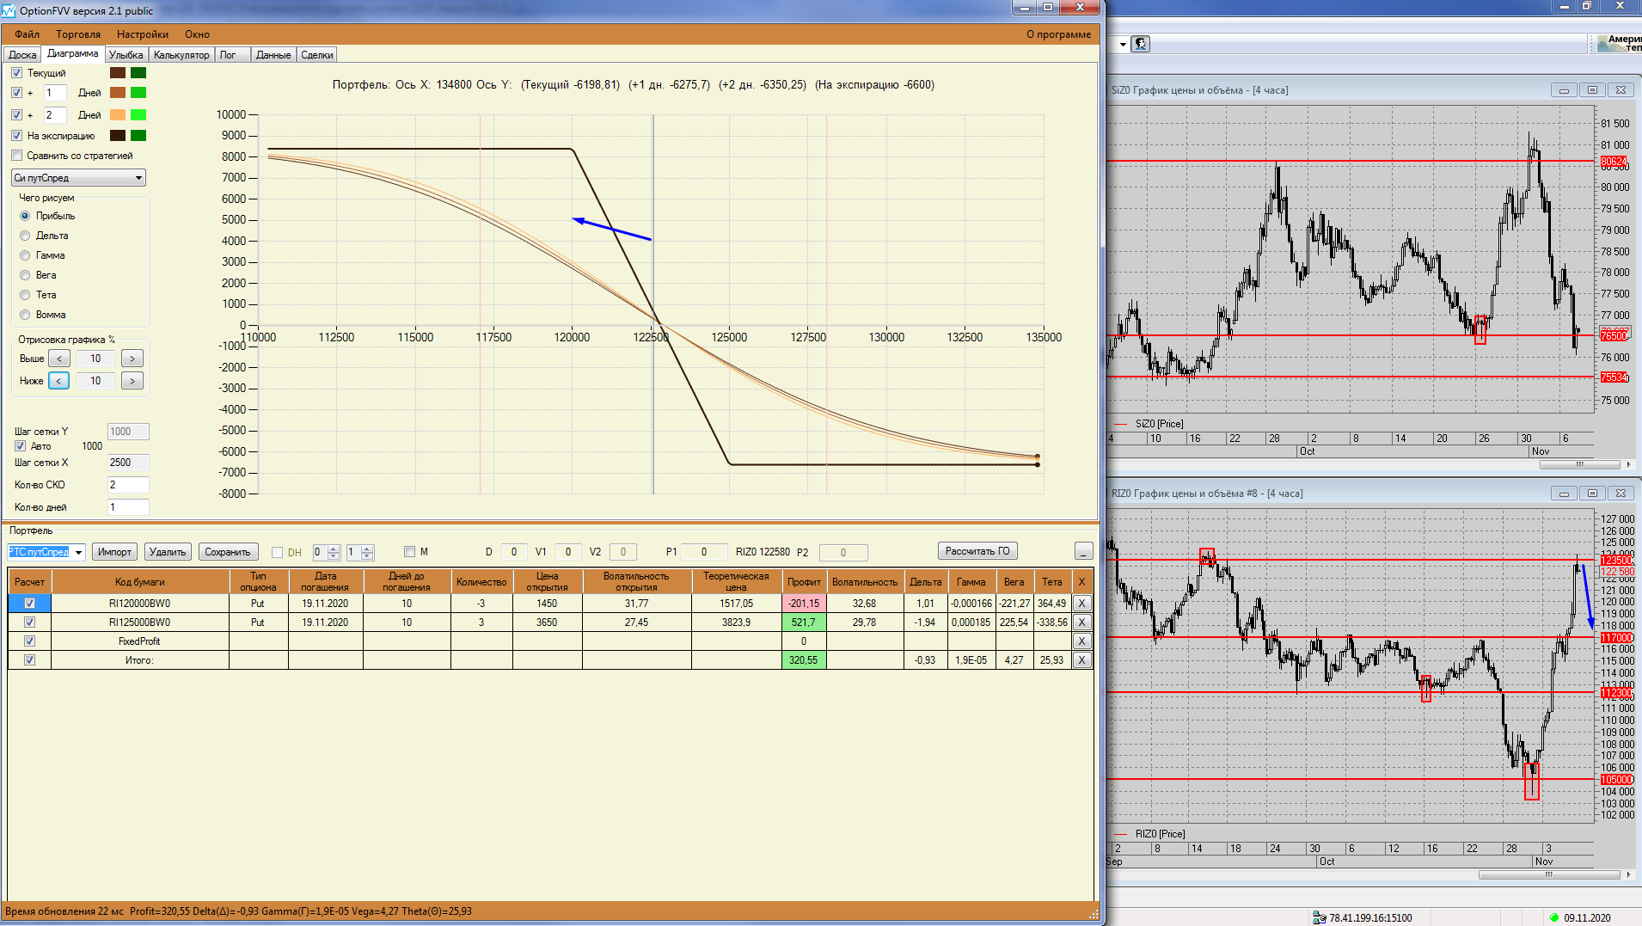Select the Вега radio button
This screenshot has width=1642, height=926.
point(25,275)
